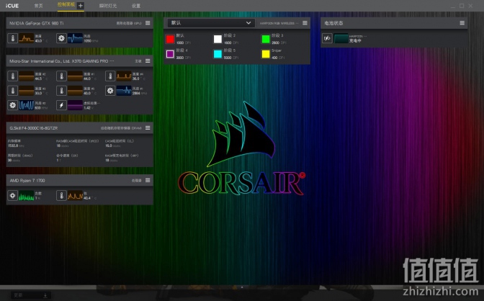
Task: Click the thermometer icon showing 44.5 °C
Action: [13, 76]
